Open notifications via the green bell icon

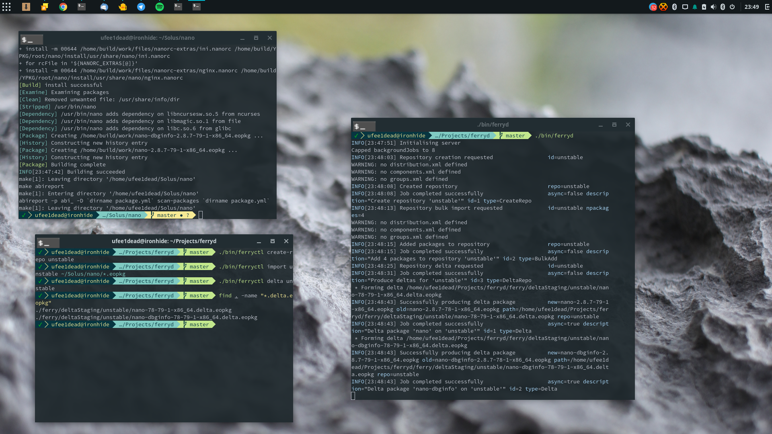(695, 7)
